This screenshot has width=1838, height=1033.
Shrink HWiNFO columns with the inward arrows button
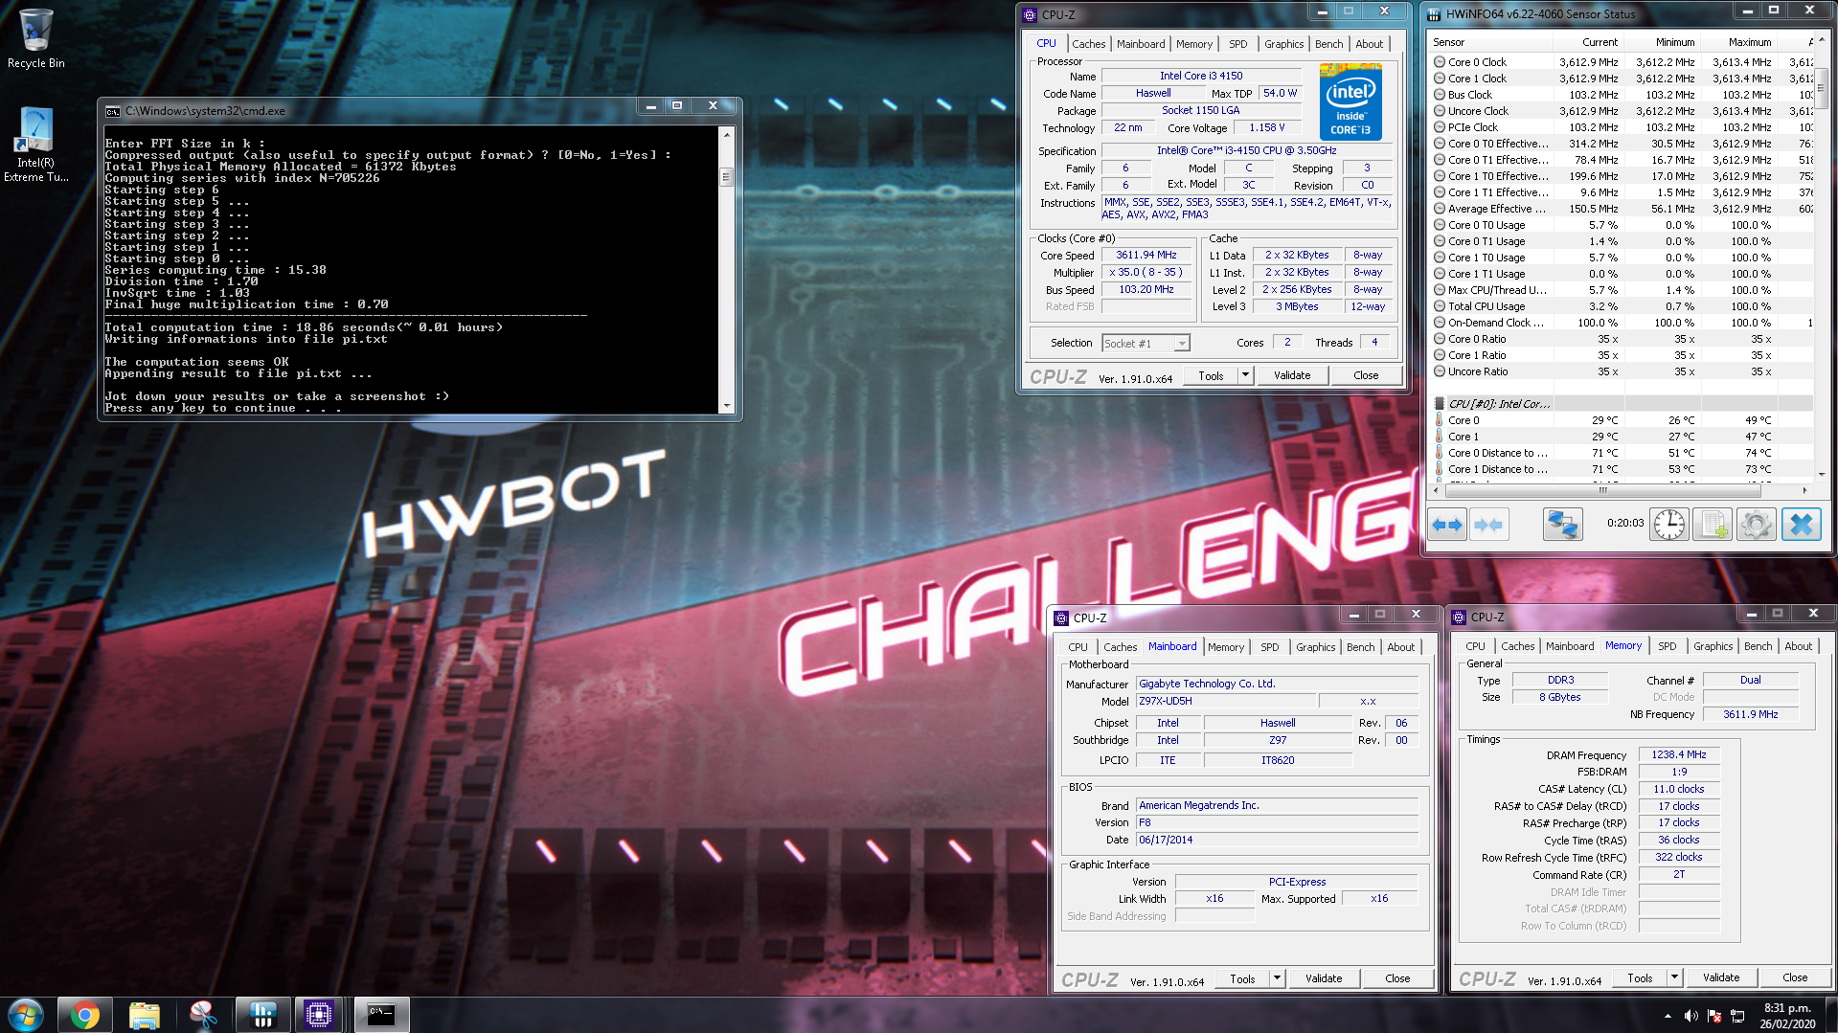[1488, 525]
